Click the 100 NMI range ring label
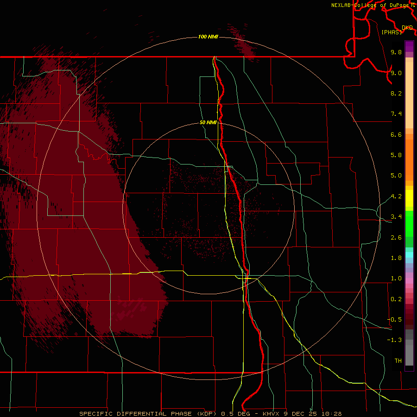This screenshot has width=417, height=417. [208, 37]
